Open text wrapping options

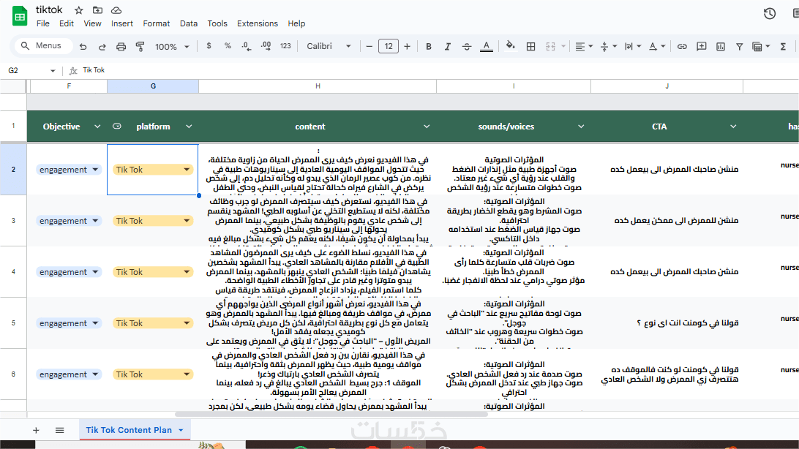633,46
